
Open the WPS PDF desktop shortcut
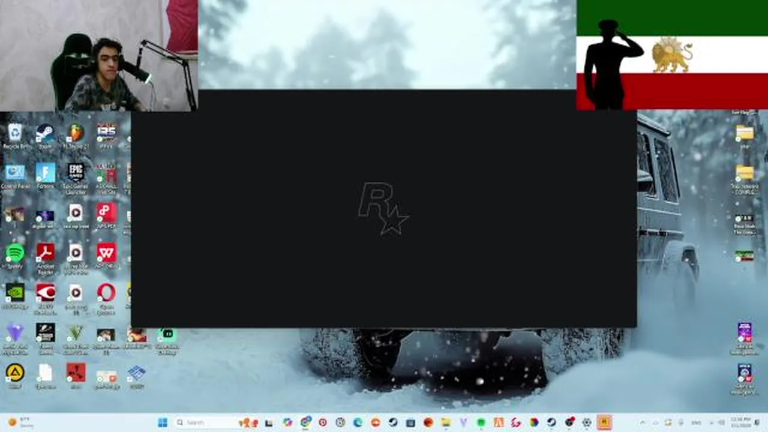[106, 216]
